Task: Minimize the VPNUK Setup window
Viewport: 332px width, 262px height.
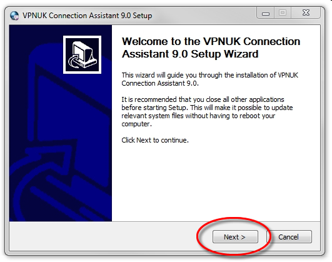Action: 266,13
